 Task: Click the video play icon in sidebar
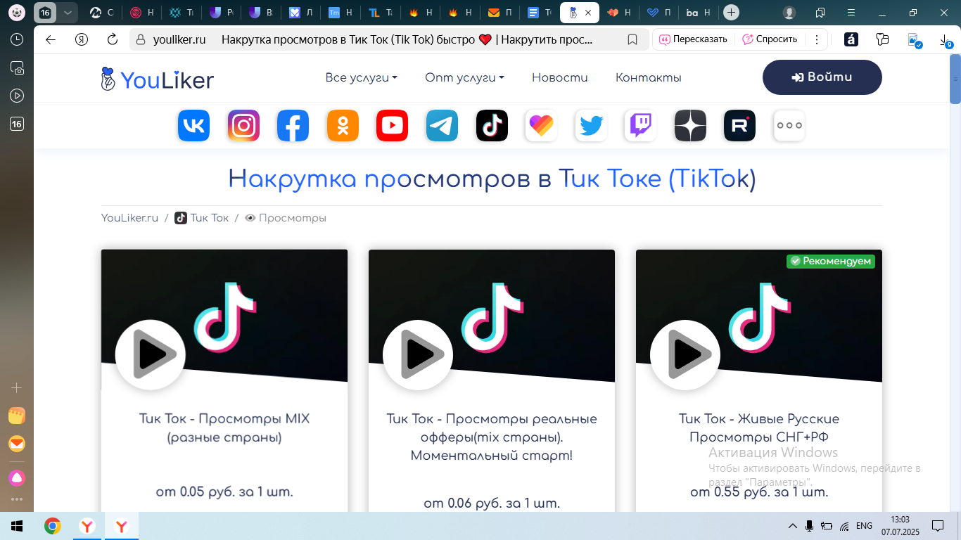[17, 96]
